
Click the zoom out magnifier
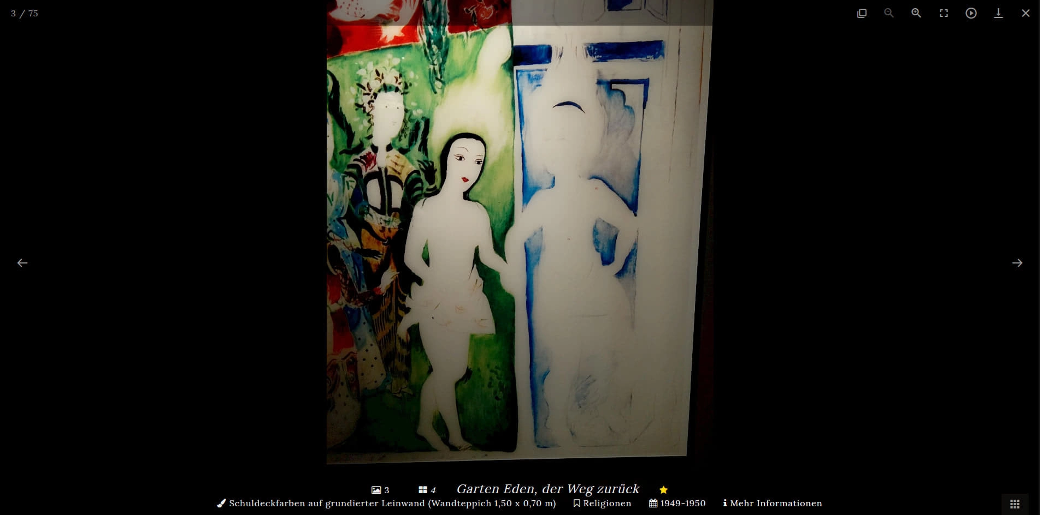889,13
